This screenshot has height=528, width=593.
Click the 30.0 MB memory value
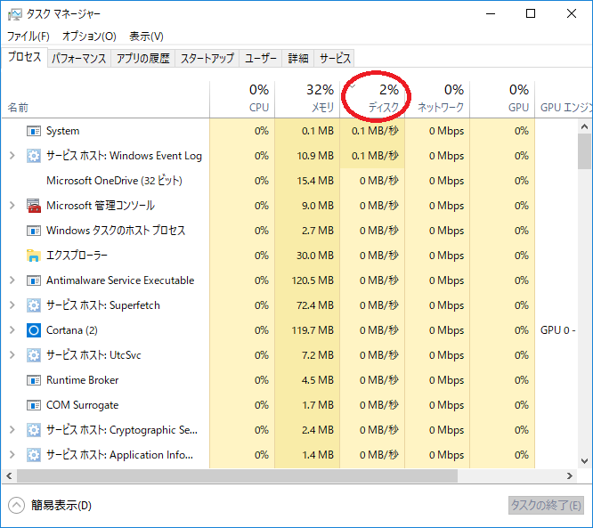click(315, 256)
